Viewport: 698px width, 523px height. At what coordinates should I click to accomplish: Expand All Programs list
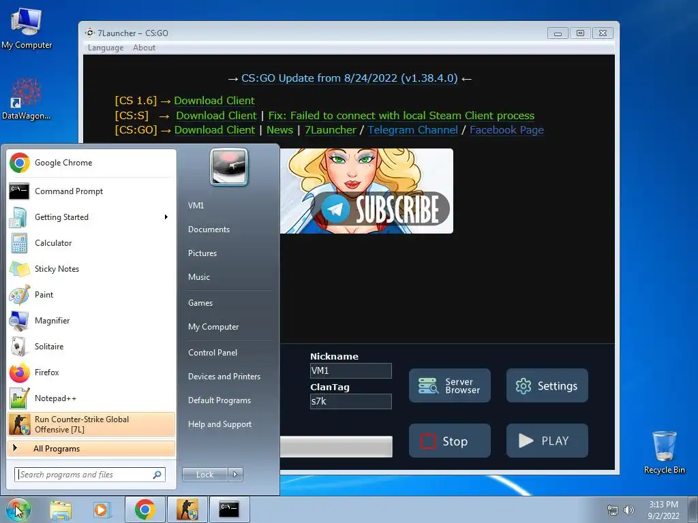coord(91,448)
